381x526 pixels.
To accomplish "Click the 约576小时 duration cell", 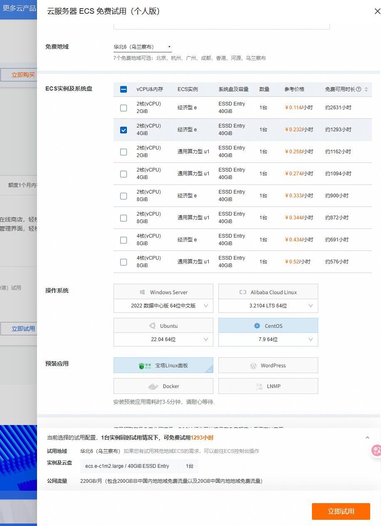I will (337, 262).
